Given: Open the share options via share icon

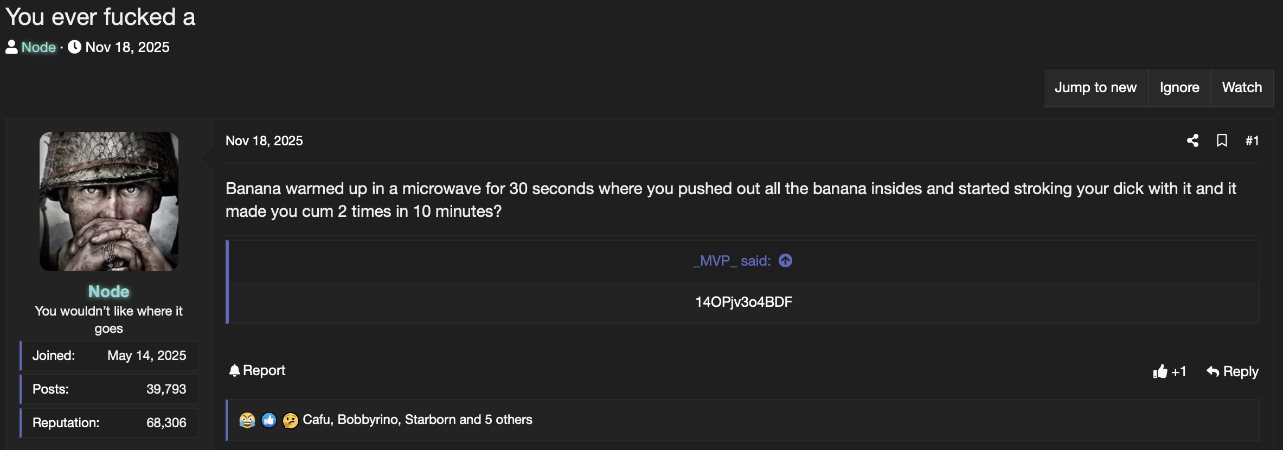Looking at the screenshot, I should point(1192,140).
